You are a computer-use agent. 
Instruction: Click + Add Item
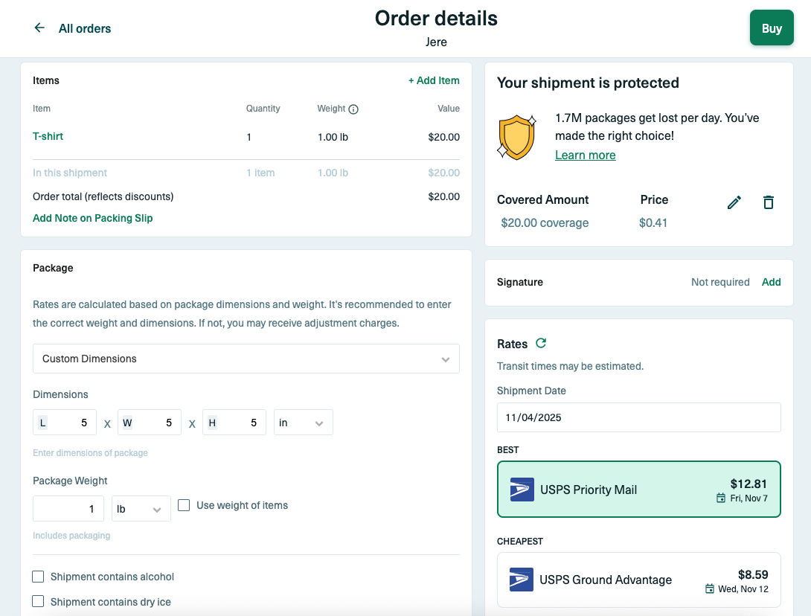coord(434,80)
